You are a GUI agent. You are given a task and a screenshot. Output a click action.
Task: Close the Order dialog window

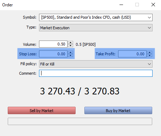tap(153, 5)
